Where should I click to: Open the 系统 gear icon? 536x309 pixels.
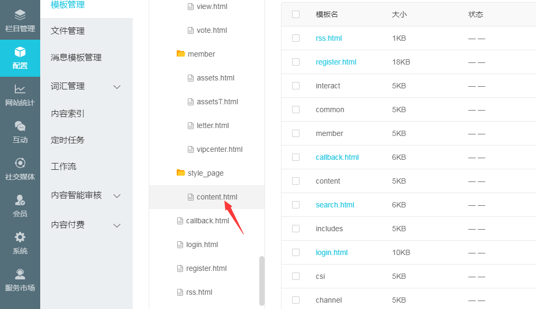(x=20, y=237)
